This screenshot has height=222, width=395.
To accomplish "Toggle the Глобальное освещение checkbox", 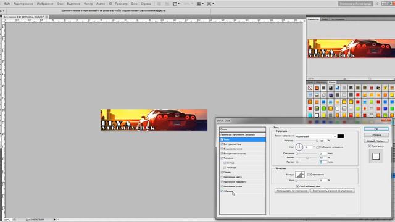I will click(318, 147).
